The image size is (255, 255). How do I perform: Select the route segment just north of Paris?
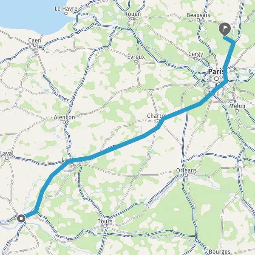click(229, 54)
